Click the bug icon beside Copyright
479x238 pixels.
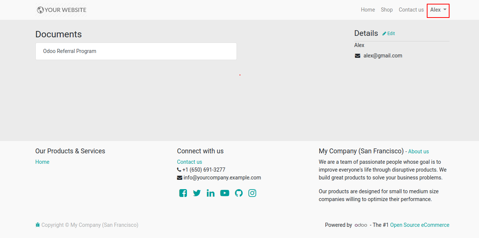click(38, 225)
